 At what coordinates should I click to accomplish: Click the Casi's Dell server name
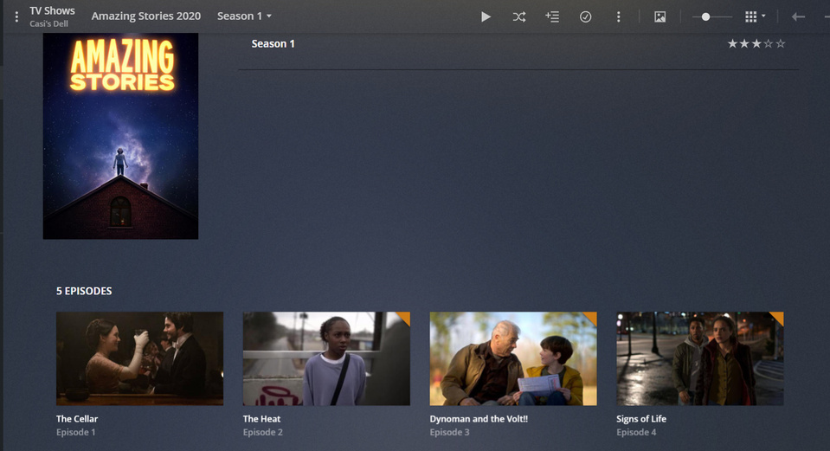tap(48, 23)
